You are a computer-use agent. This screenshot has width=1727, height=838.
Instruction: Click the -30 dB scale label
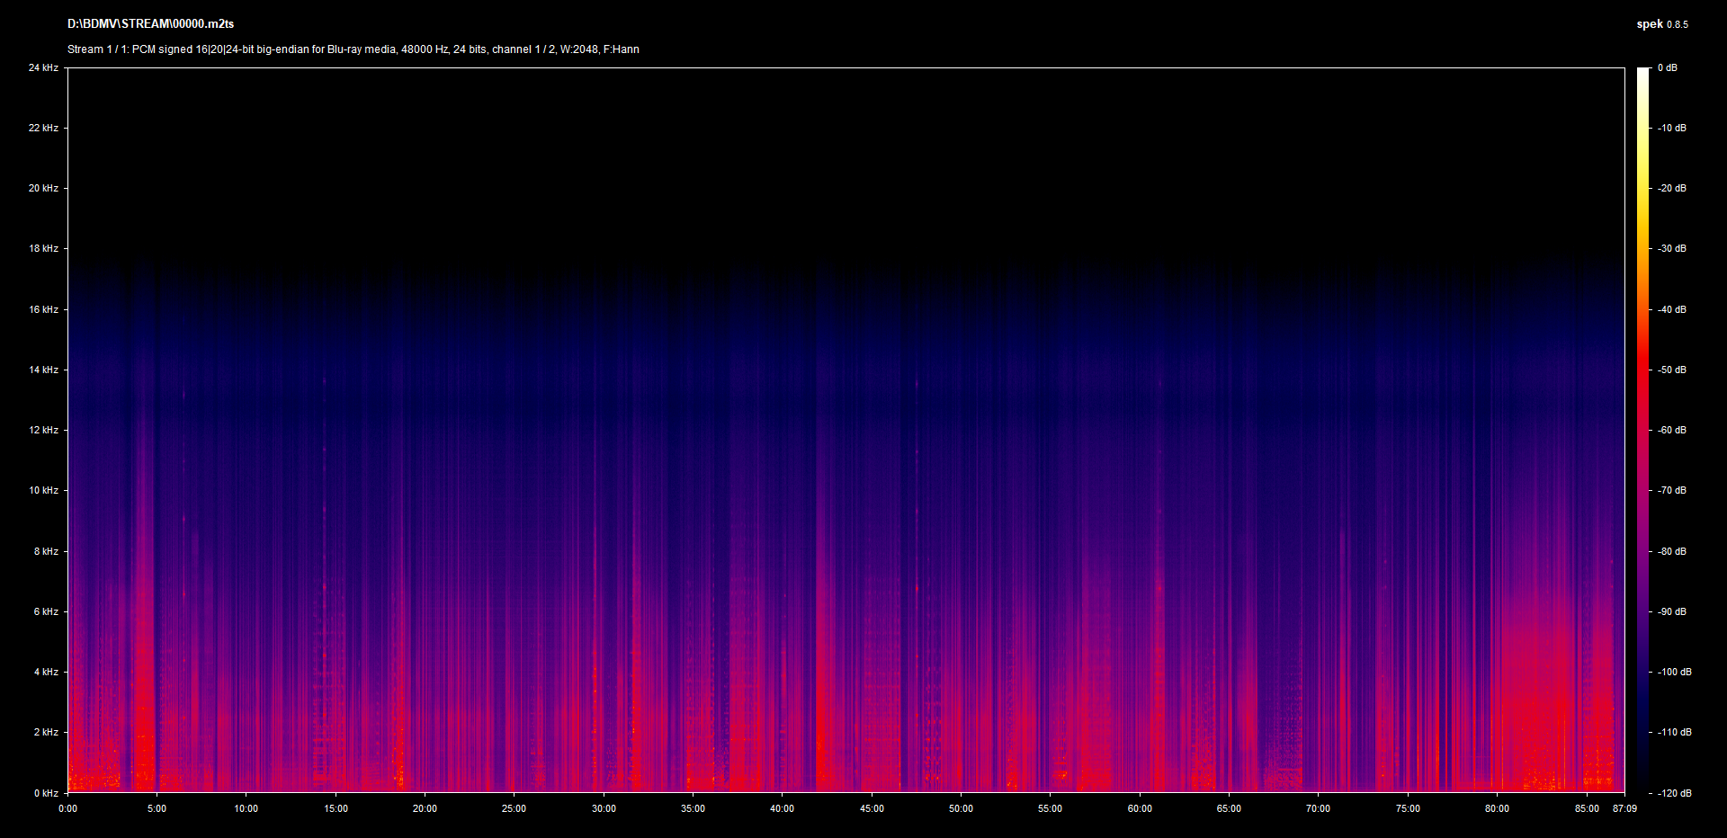click(1671, 249)
